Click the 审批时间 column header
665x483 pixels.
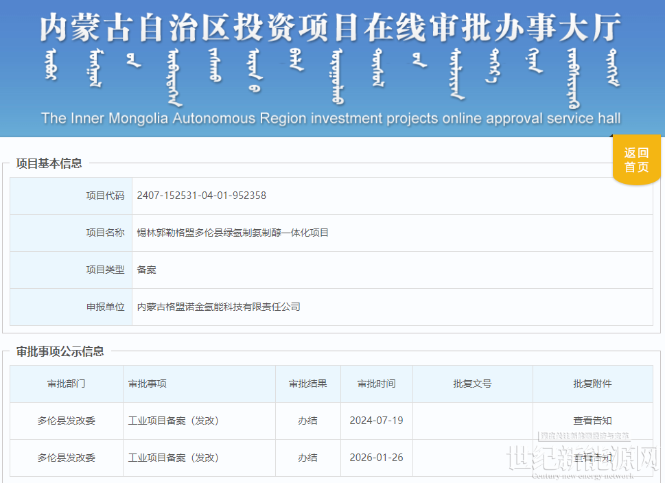tap(376, 384)
